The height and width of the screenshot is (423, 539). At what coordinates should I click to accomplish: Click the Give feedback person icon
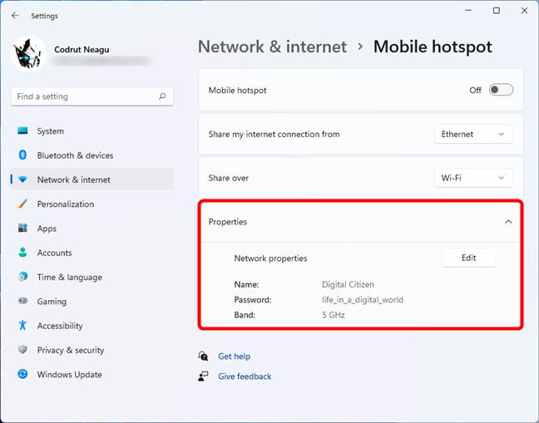tap(203, 376)
